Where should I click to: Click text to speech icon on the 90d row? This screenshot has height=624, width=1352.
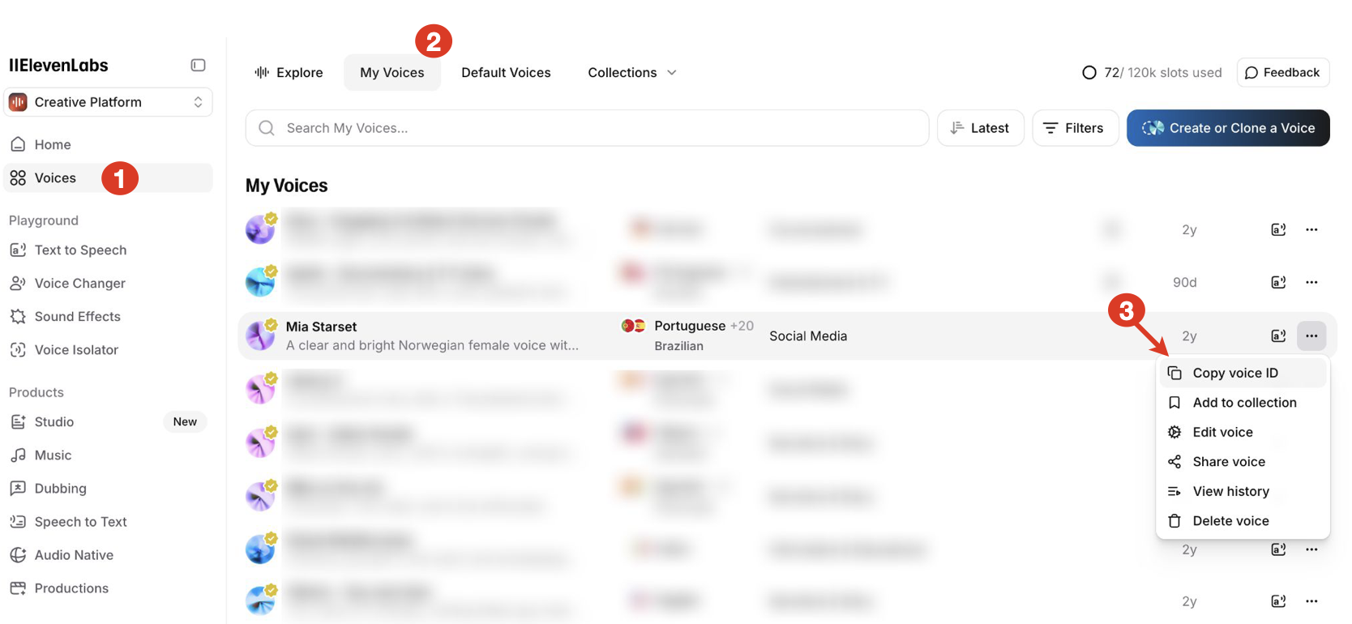(x=1278, y=282)
